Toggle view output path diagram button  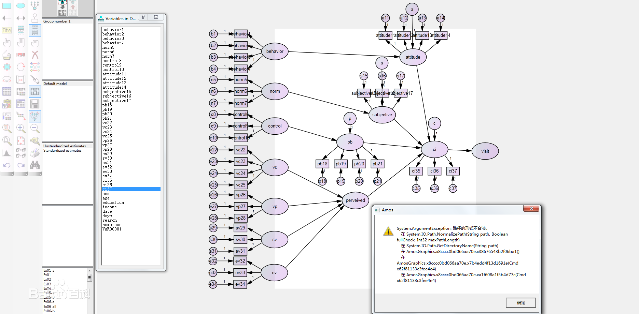(73, 8)
